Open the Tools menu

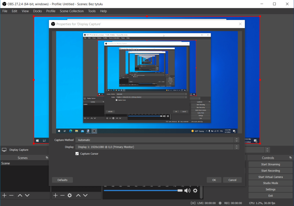coord(92,11)
